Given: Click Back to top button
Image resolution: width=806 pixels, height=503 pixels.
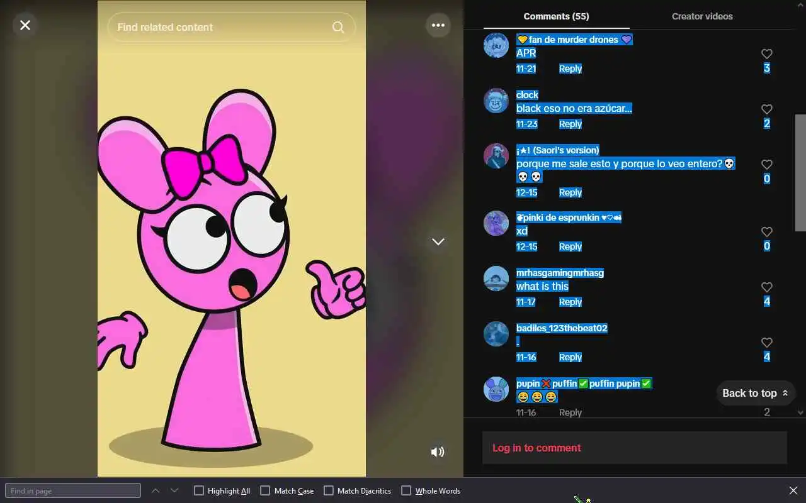Looking at the screenshot, I should (x=756, y=393).
